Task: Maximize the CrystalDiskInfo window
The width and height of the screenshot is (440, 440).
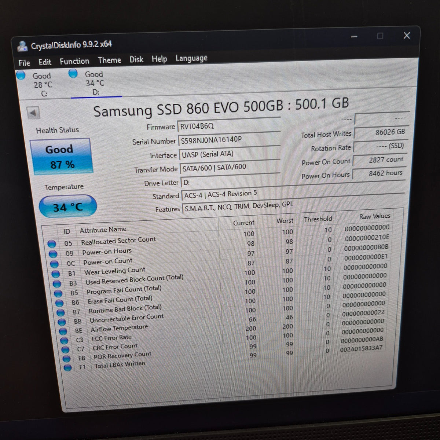Action: coord(380,36)
